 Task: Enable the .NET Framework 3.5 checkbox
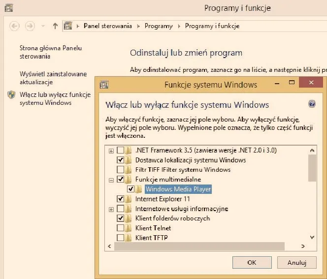[121, 150]
